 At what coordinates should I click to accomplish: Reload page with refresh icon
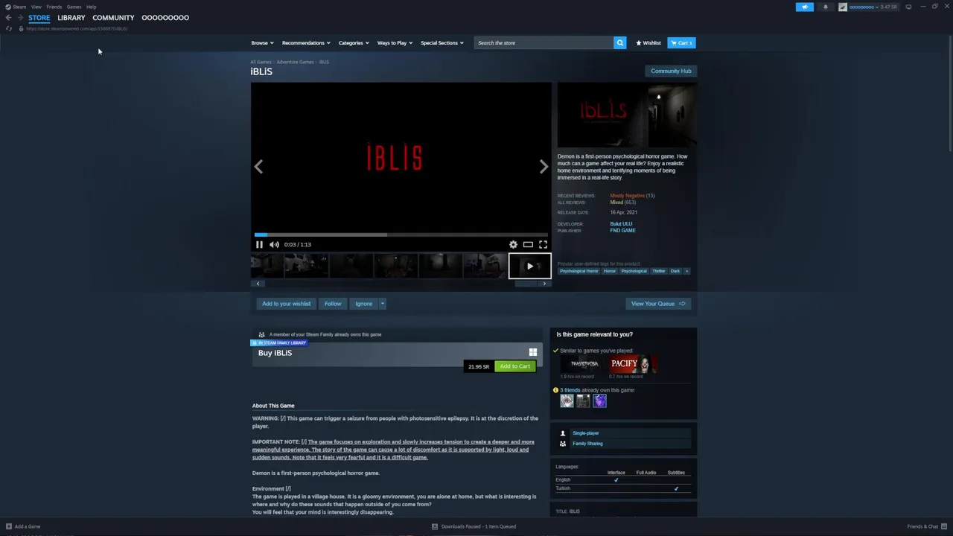pos(9,28)
